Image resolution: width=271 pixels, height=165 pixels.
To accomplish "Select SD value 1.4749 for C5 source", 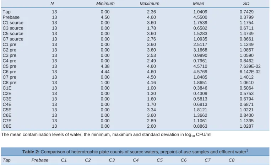I will [246, 33].
